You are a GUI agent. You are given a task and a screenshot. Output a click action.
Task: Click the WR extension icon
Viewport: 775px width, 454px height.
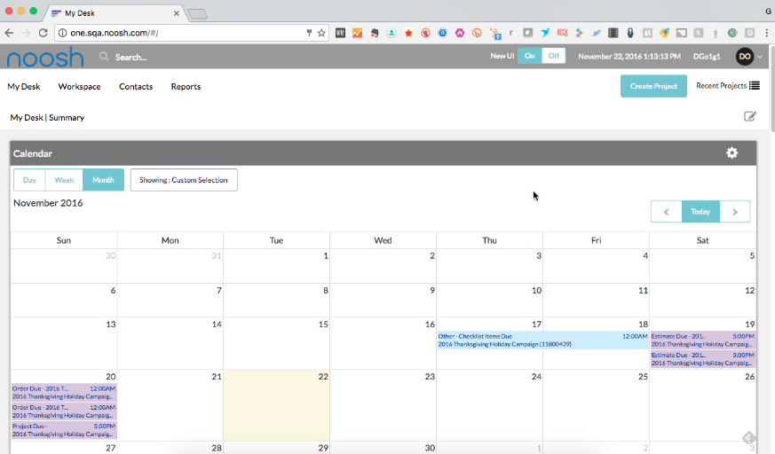tap(341, 33)
